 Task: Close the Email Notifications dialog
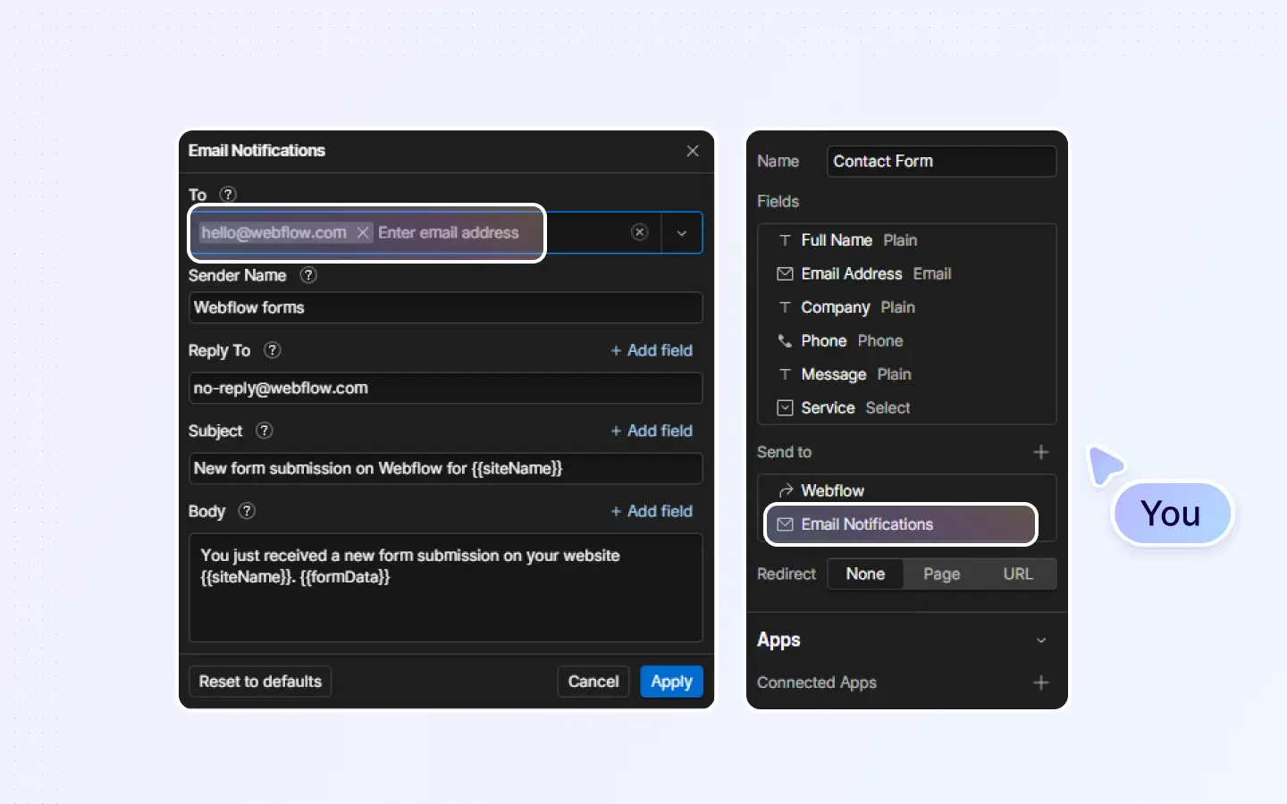coord(693,151)
